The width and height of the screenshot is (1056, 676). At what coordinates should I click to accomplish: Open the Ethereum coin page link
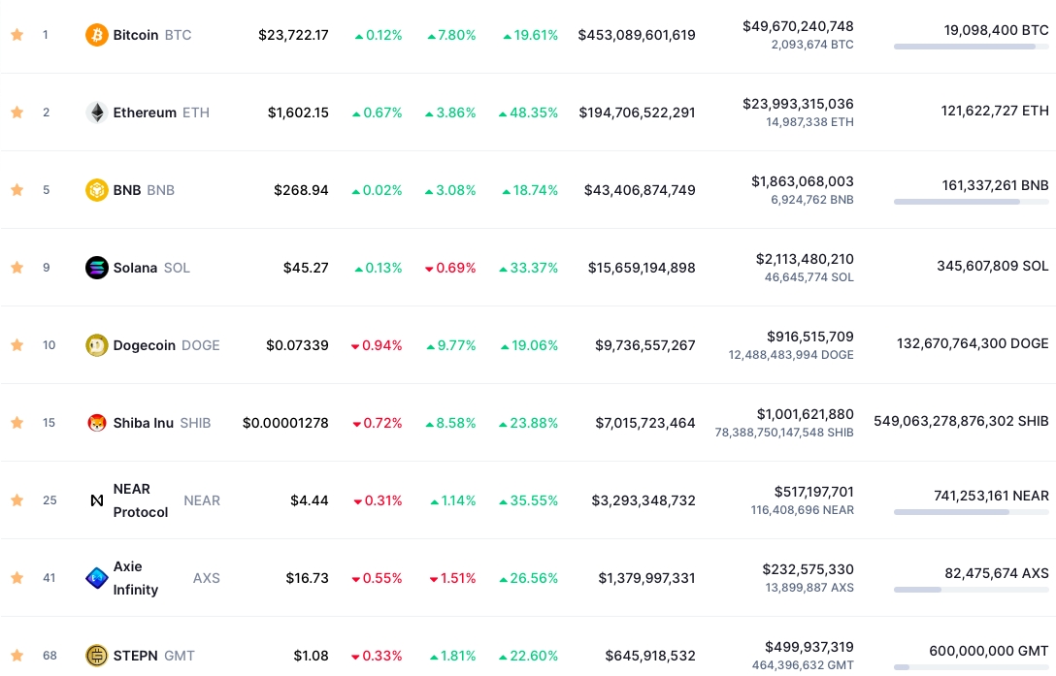pos(145,113)
